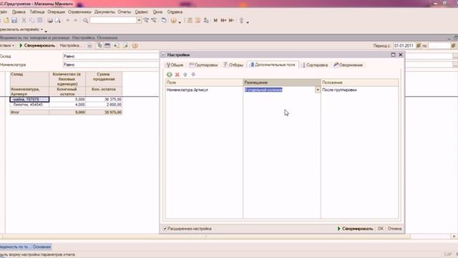Viewport: 458px width, 258px height.
Task: Click the Help question icon in toolbar
Action: pos(173,21)
